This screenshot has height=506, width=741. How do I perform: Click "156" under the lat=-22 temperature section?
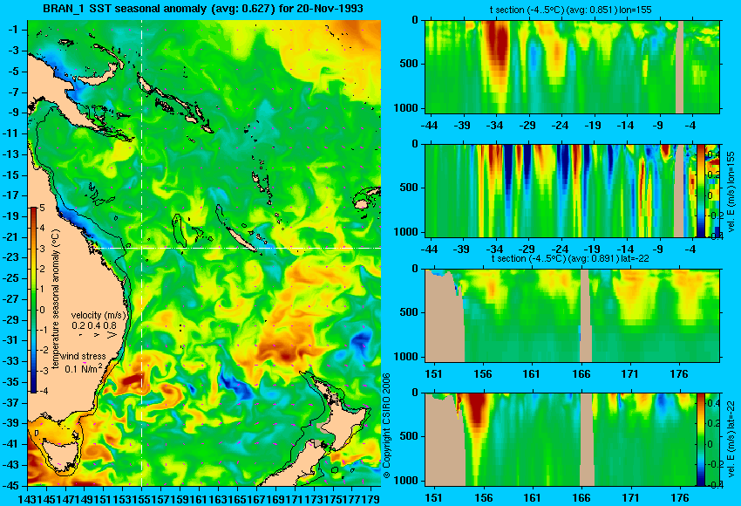coord(483,374)
